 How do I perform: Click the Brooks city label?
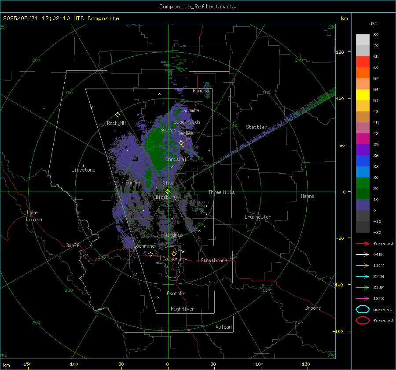[x=313, y=308]
